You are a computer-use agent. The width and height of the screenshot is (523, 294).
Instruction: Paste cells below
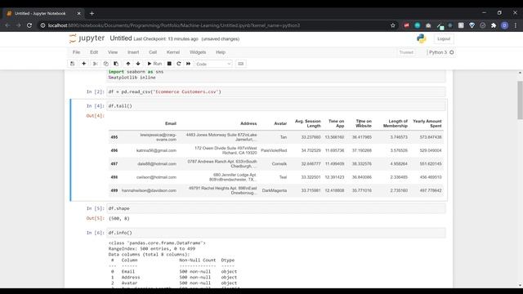coord(116,64)
